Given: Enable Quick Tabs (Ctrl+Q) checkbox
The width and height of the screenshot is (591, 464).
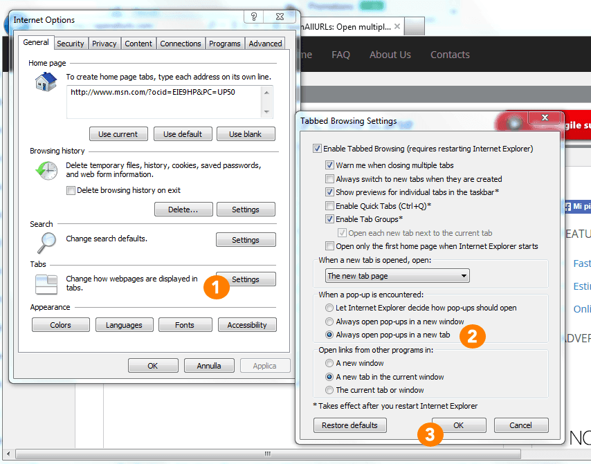Looking at the screenshot, I should tap(329, 205).
